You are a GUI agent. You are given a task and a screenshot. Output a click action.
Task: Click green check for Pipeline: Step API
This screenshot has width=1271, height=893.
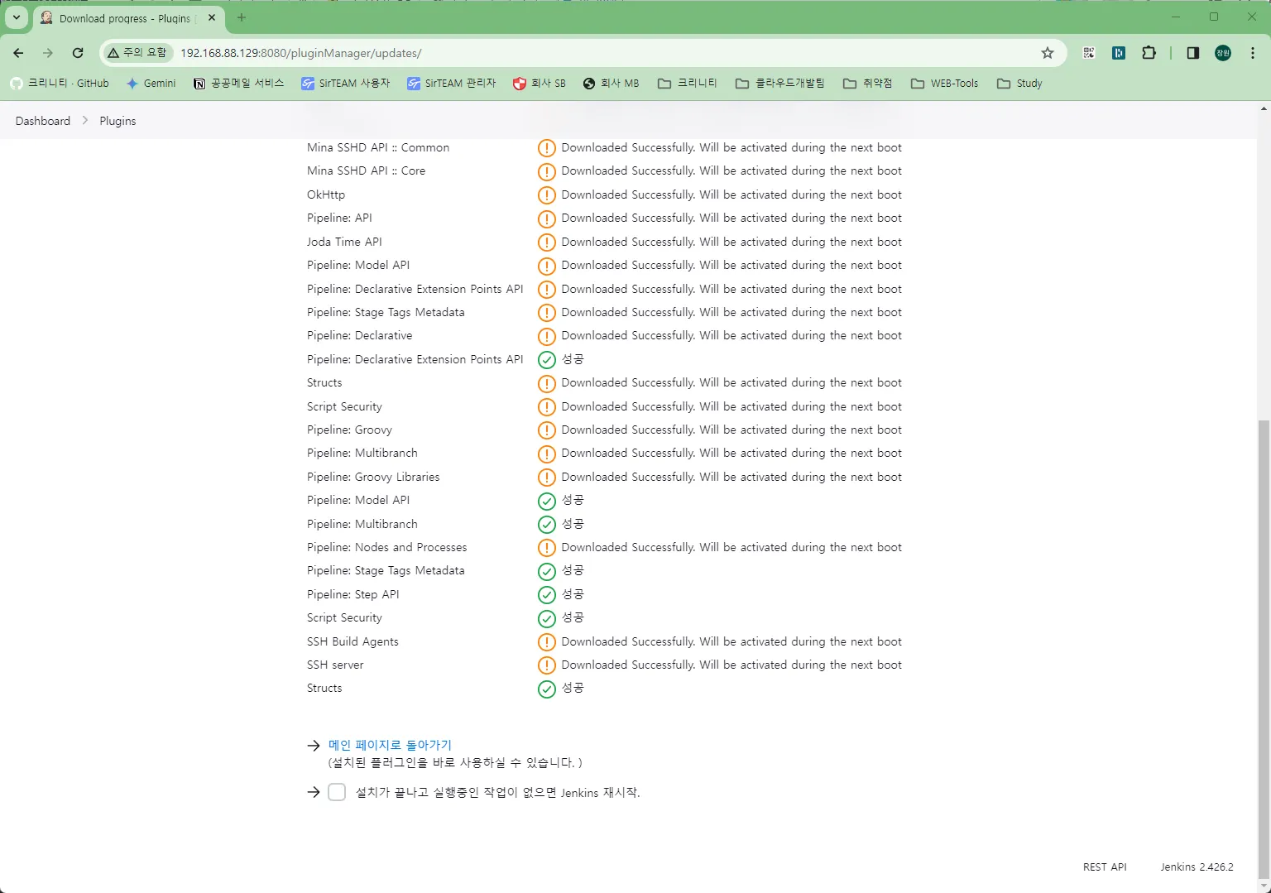(x=546, y=595)
